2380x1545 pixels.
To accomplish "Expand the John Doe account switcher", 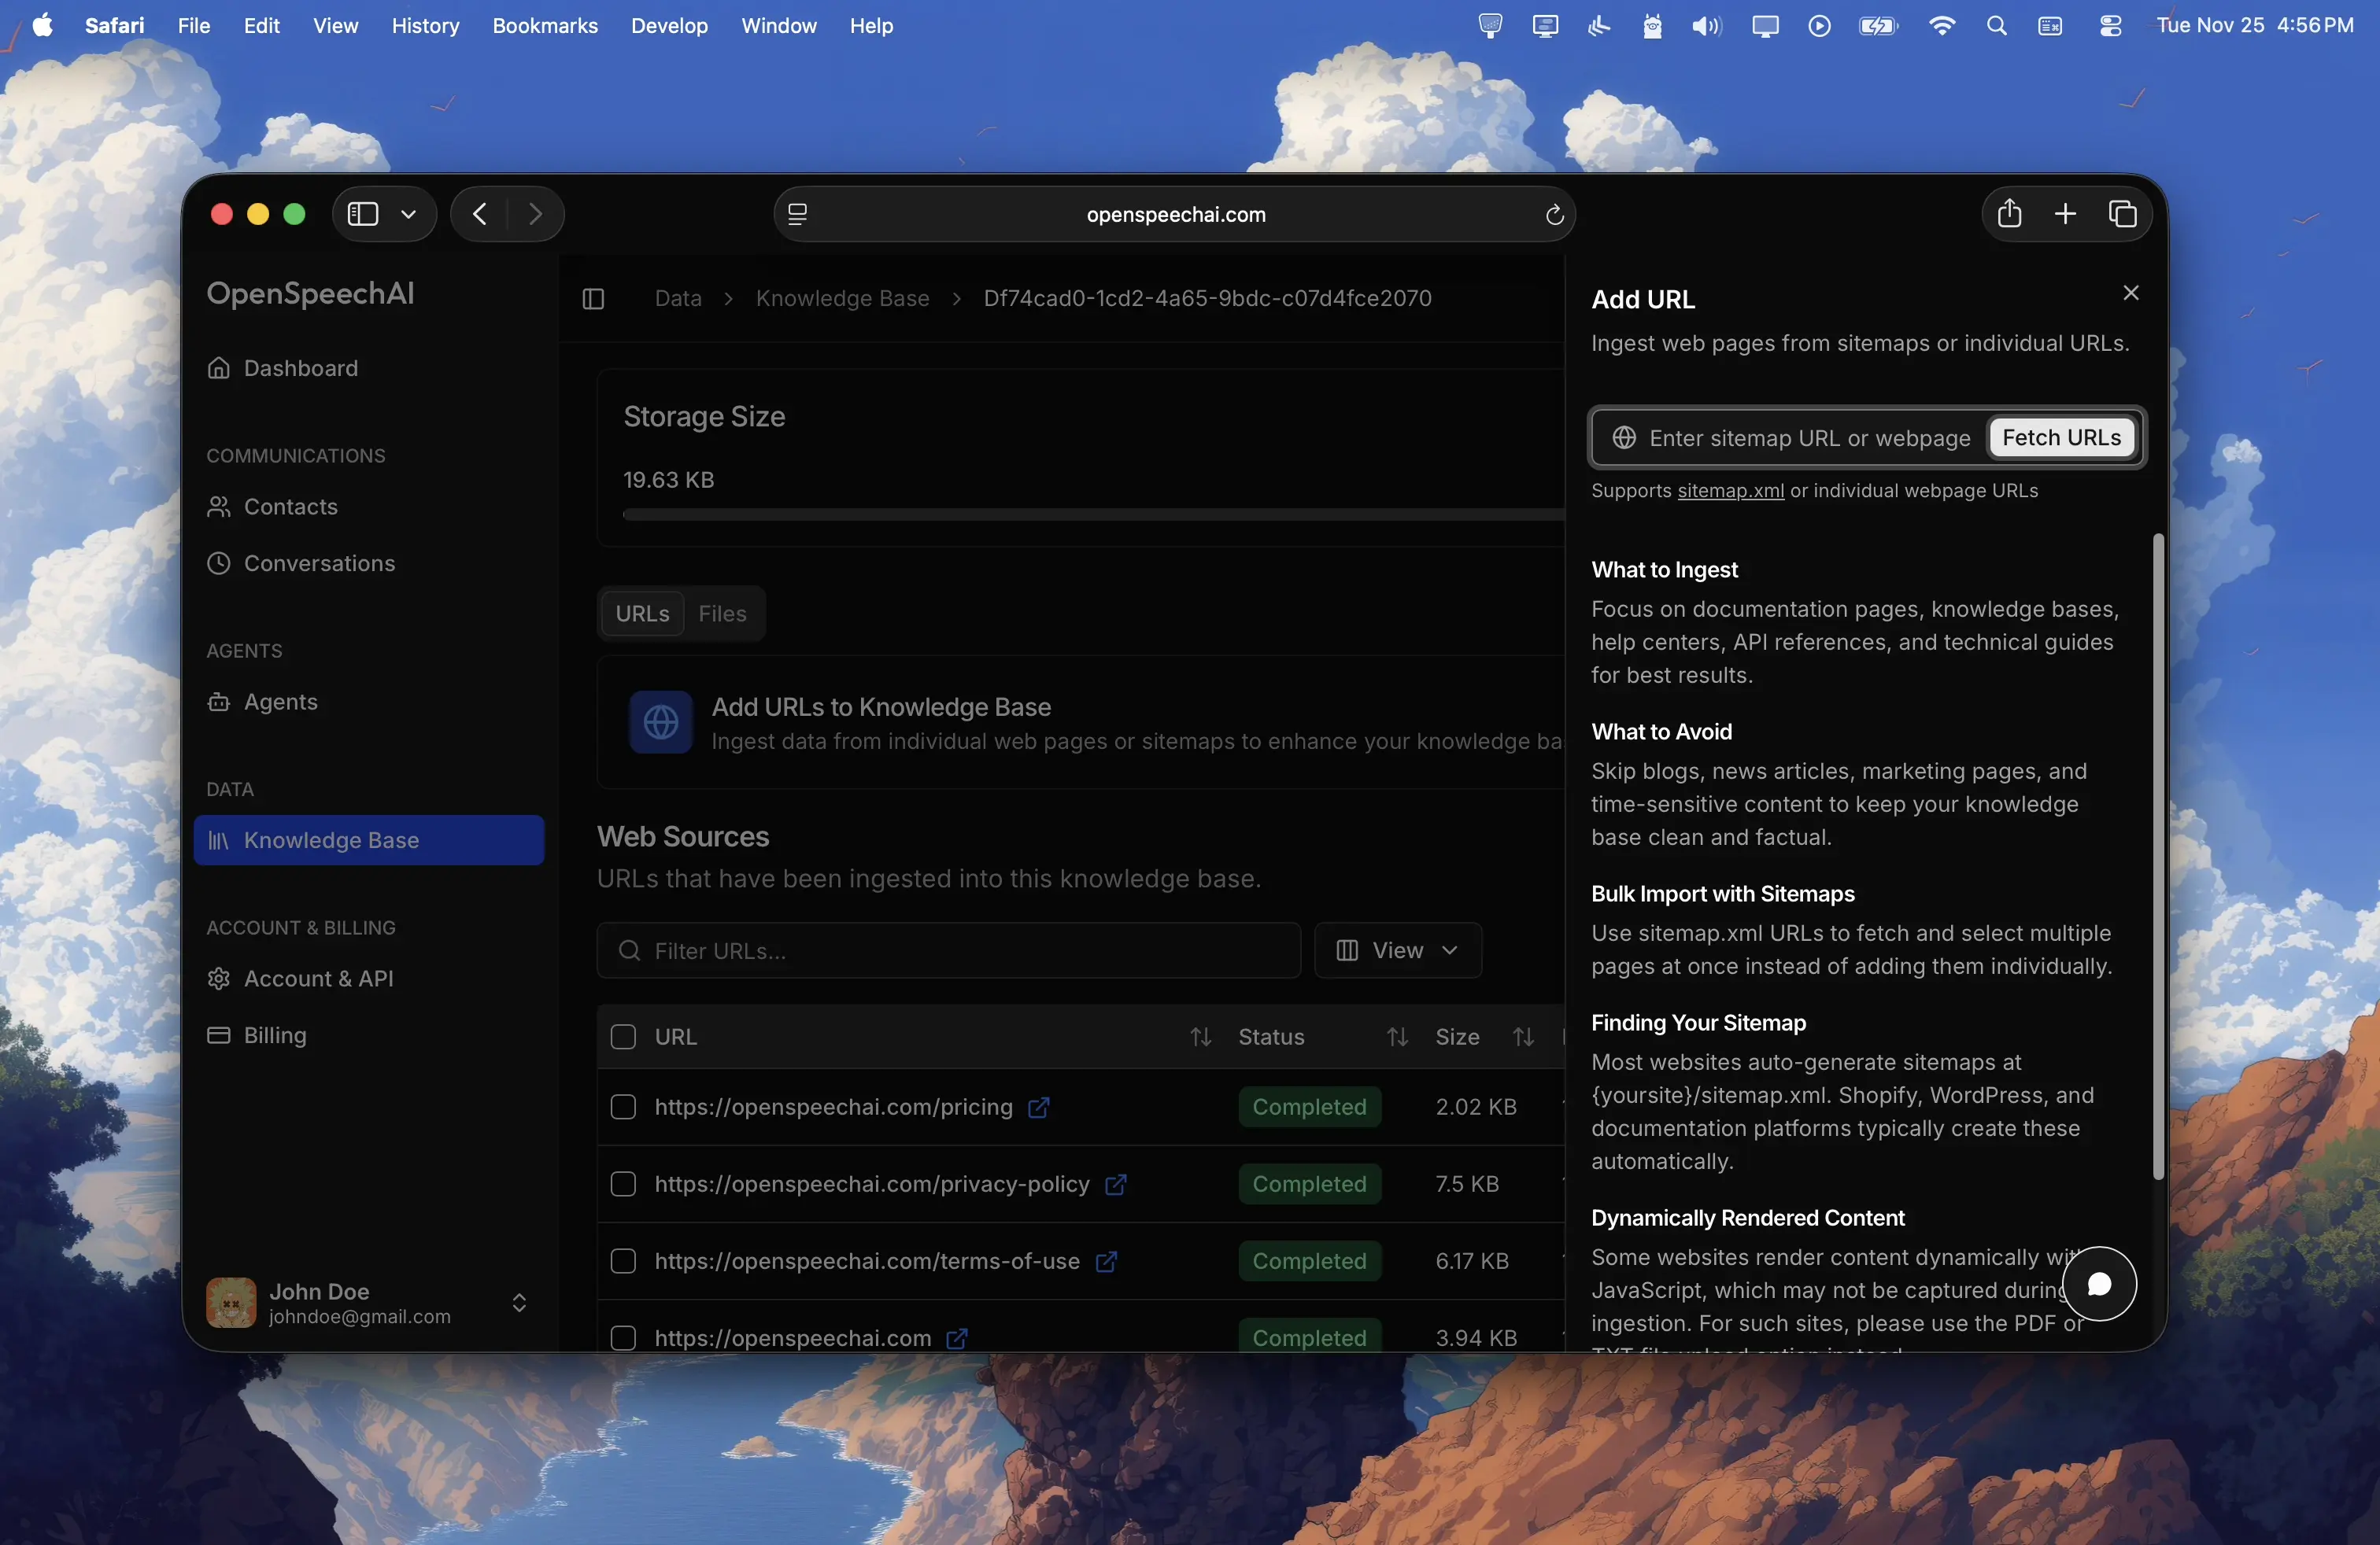I will 519,1303.
